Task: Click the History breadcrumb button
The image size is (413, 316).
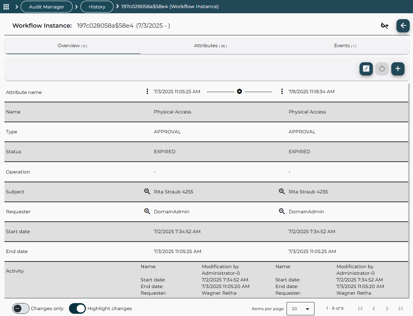Action: tap(97, 6)
